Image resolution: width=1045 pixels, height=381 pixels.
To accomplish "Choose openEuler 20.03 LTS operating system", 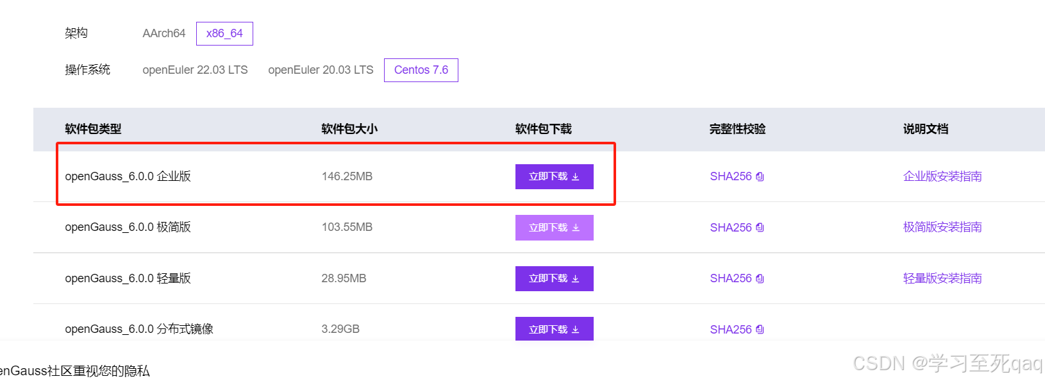I will click(321, 70).
